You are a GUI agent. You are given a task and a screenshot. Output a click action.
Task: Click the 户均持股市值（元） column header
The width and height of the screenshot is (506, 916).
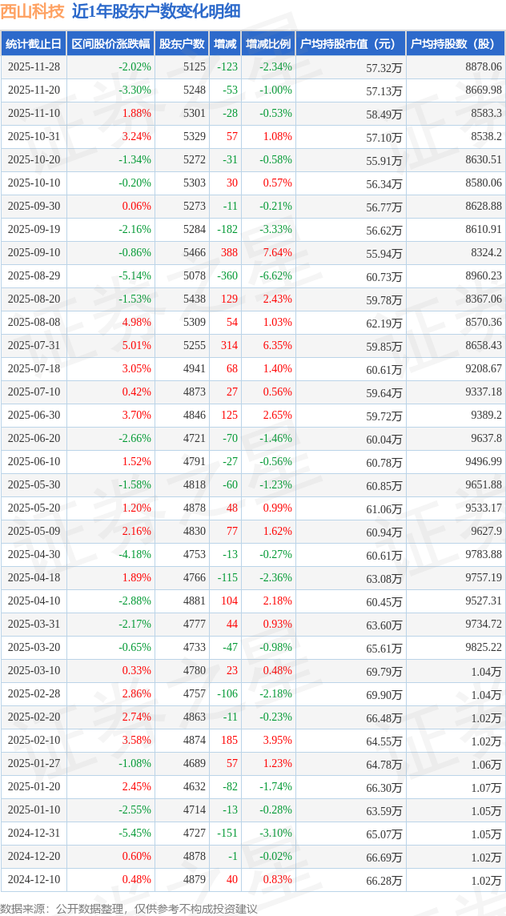click(x=350, y=44)
